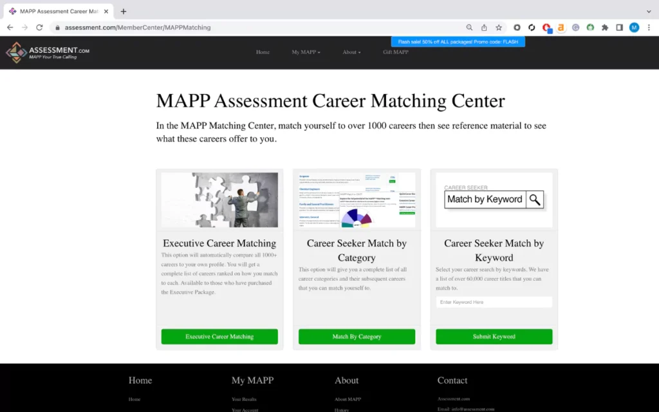This screenshot has height=412, width=659.
Task: Click the Submit Keyword button
Action: point(494,336)
